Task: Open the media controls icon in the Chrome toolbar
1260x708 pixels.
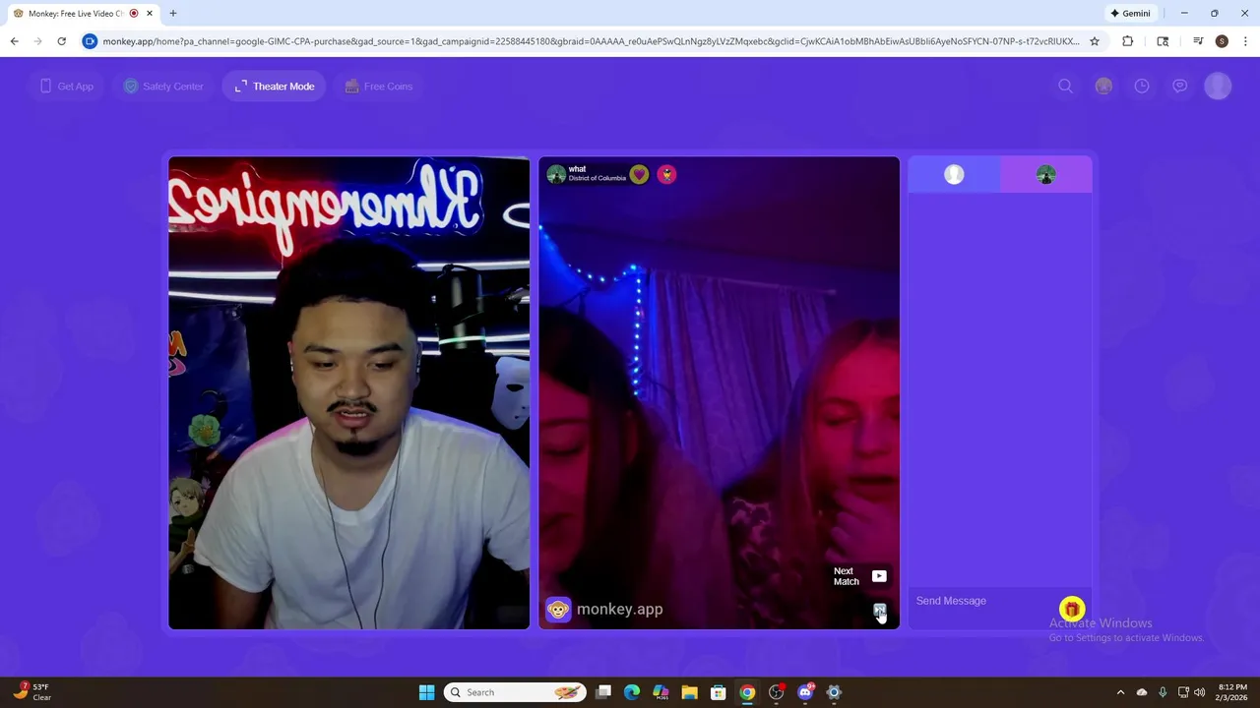Action: (x=1197, y=41)
